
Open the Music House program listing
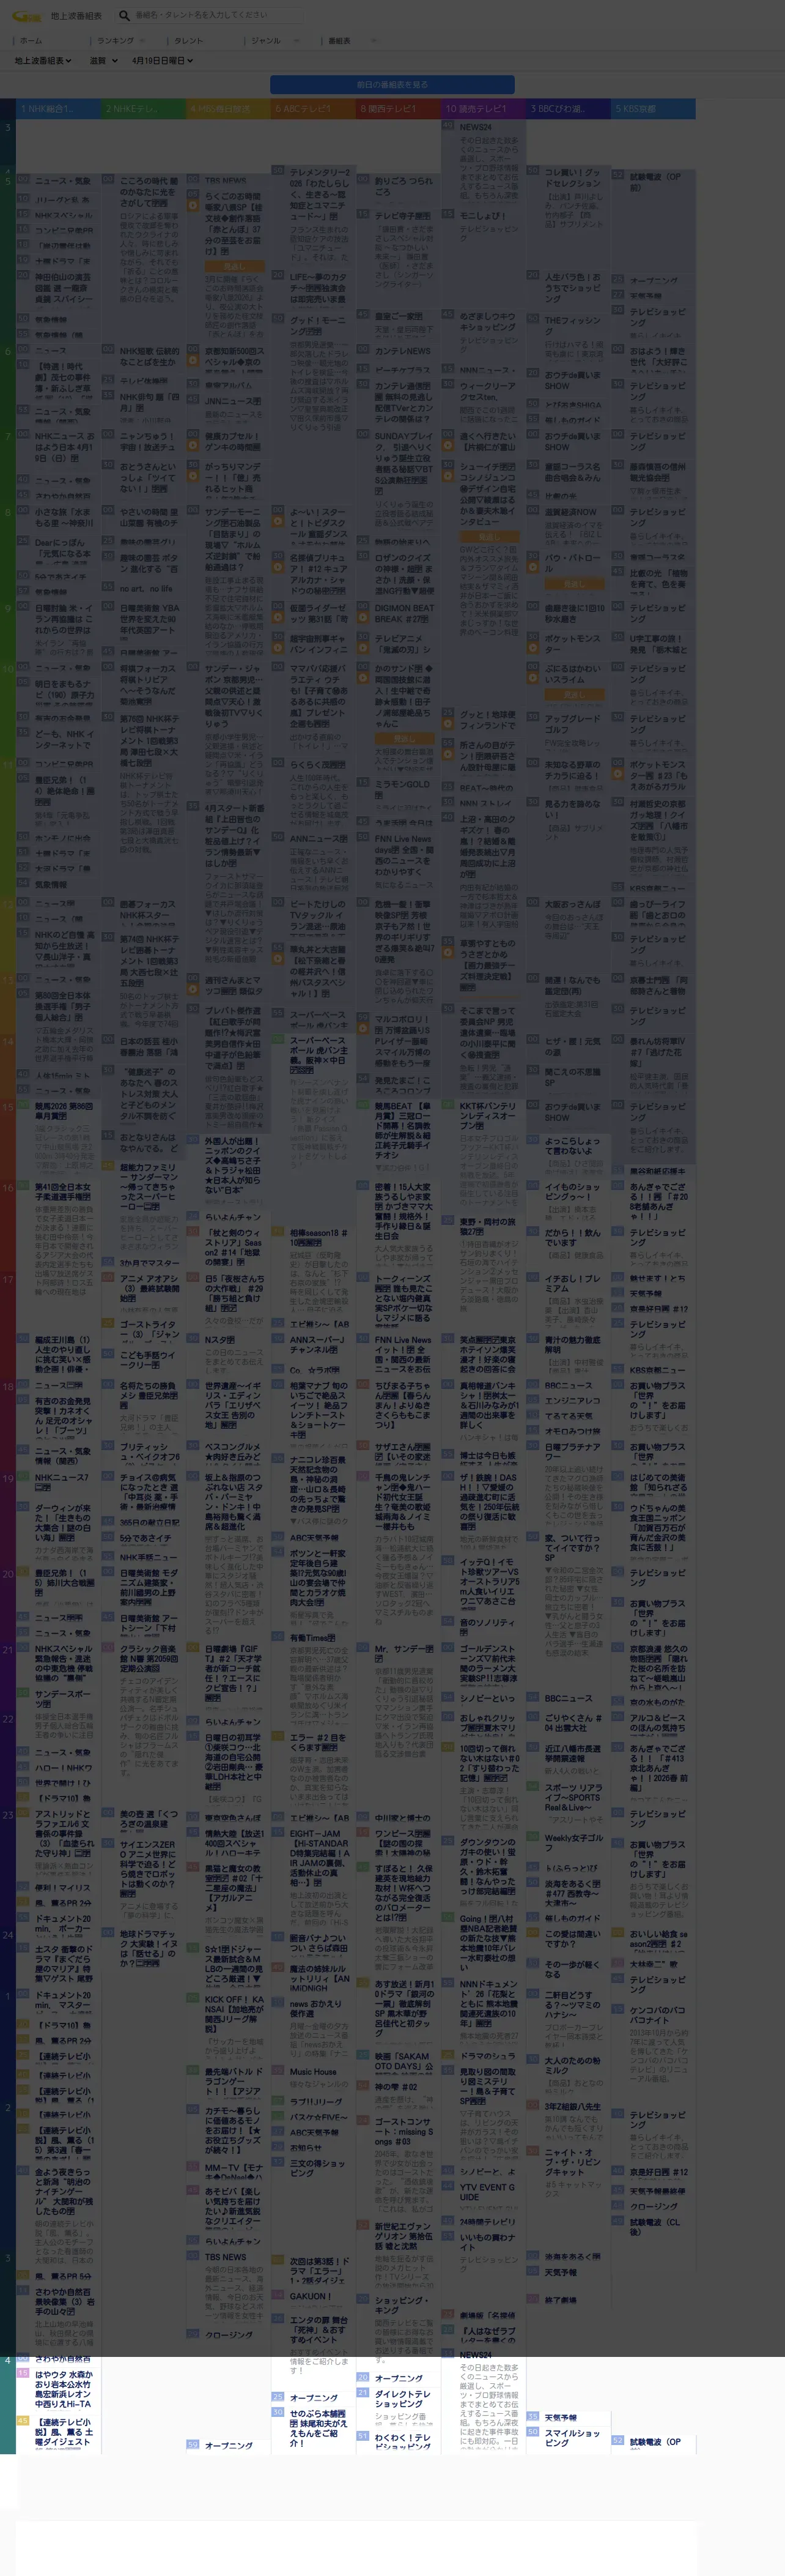314,2072
